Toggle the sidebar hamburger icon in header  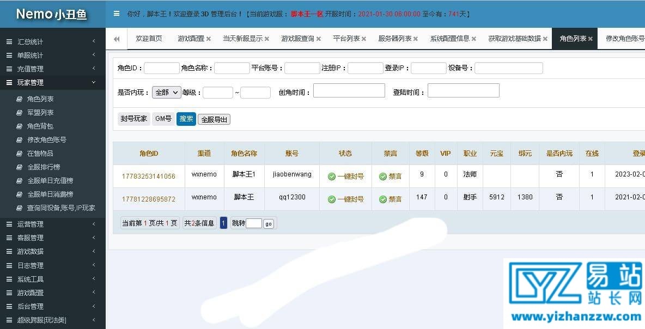pyautogui.click(x=117, y=14)
